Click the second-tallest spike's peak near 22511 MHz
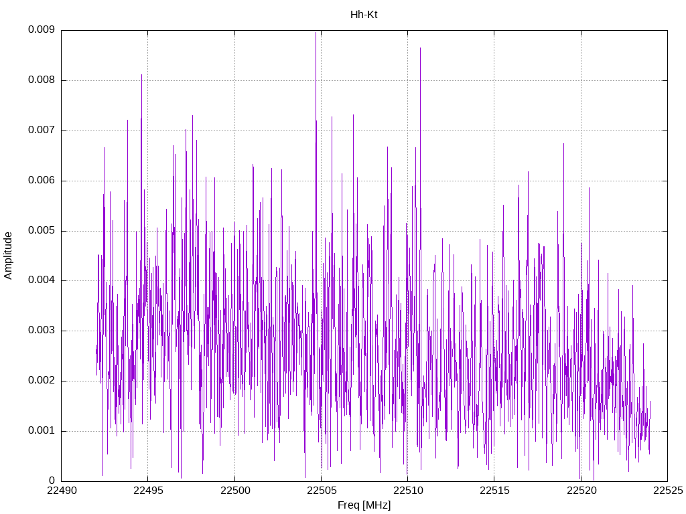This screenshot has height=514, width=686. click(420, 48)
